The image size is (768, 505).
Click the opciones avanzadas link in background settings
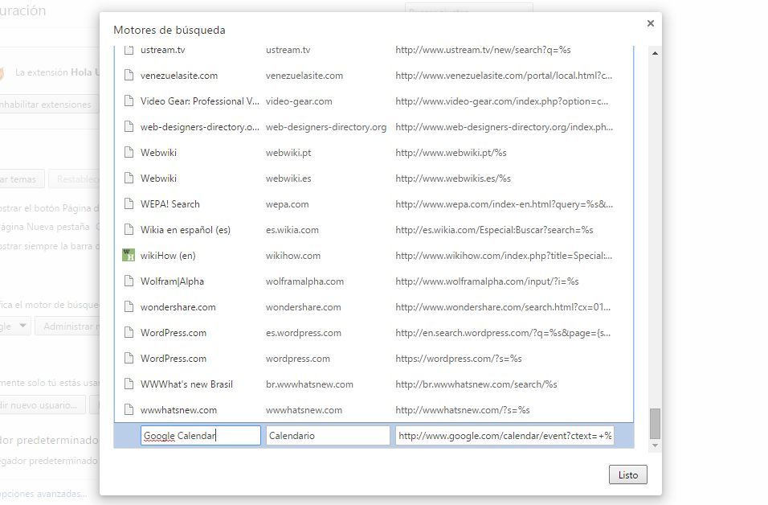(43, 493)
